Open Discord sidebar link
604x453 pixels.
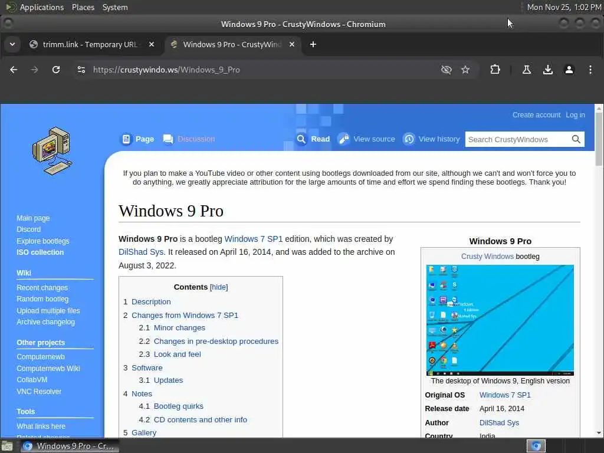(28, 229)
